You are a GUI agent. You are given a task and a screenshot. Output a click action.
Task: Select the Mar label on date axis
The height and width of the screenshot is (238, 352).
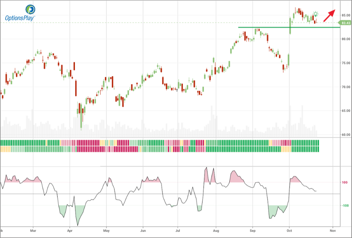(x=33, y=230)
